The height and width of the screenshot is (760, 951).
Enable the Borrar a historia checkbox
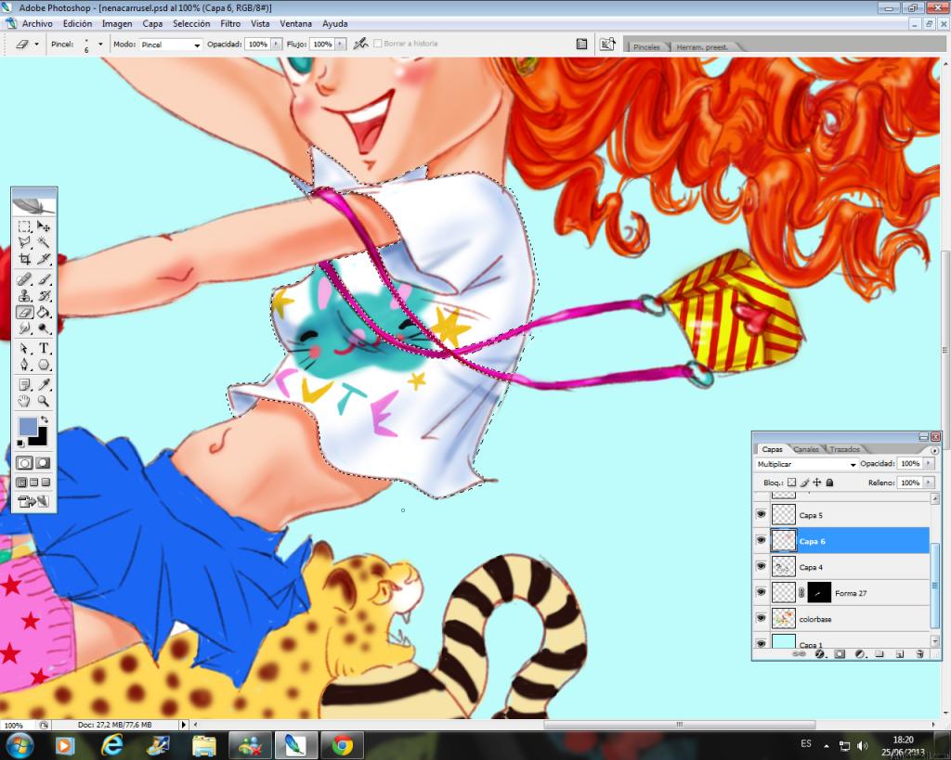click(378, 44)
